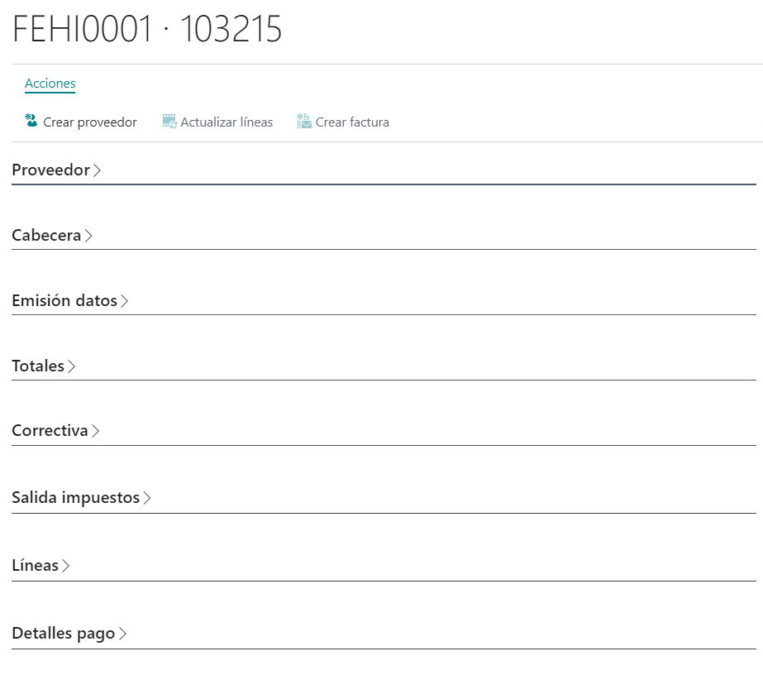Expand the Totales section chevron
Image resolution: width=763 pixels, height=675 pixels.
tap(73, 366)
